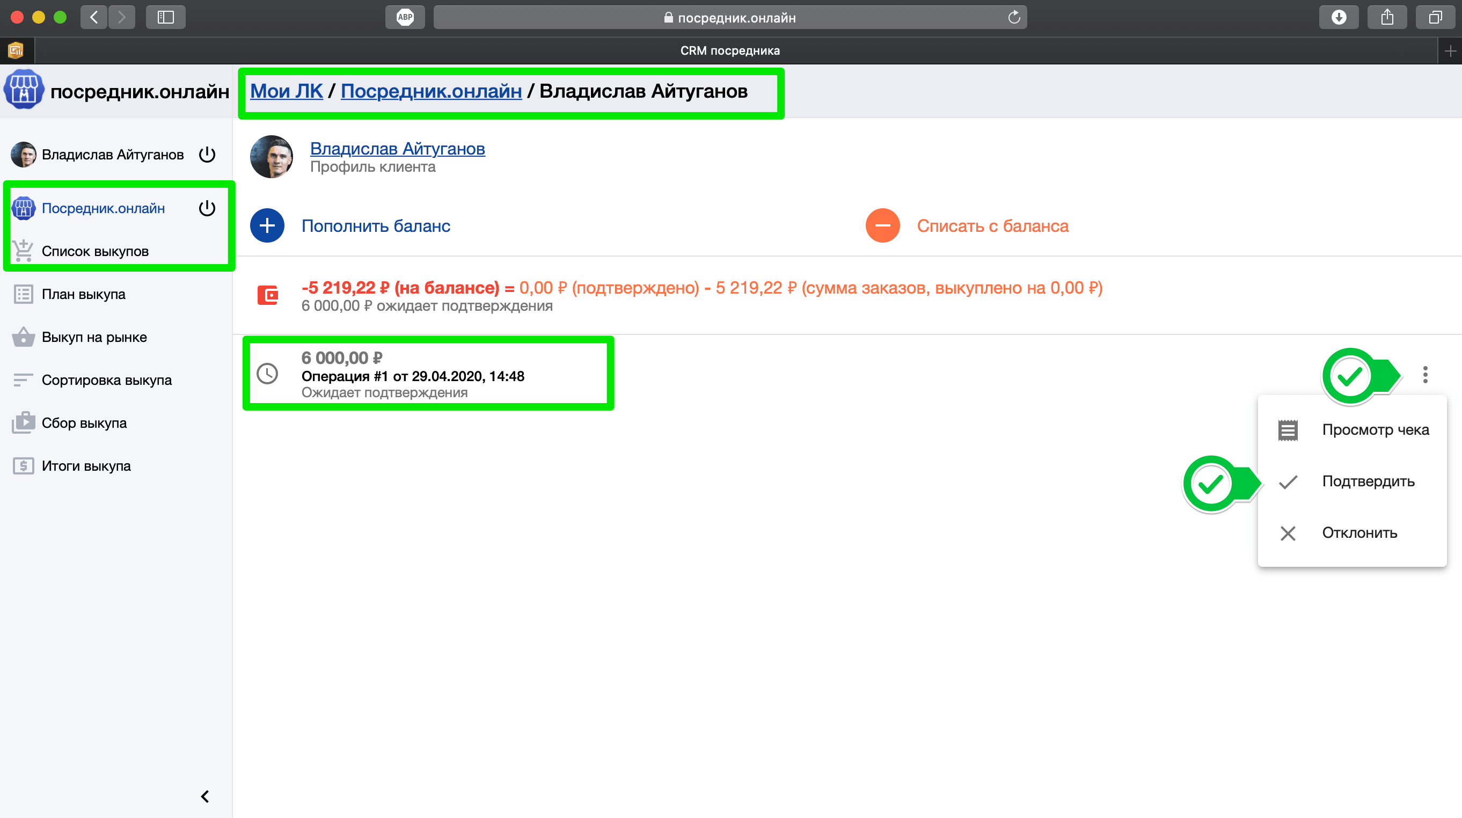
Task: Click "Отклонить" in the operation menu
Action: pos(1359,533)
